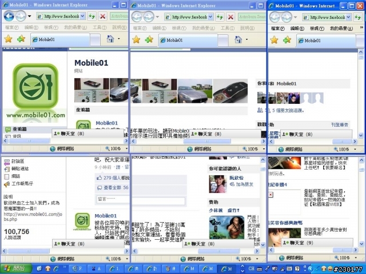Click thumbs-up 279 個人 likes icon

click(99, 178)
